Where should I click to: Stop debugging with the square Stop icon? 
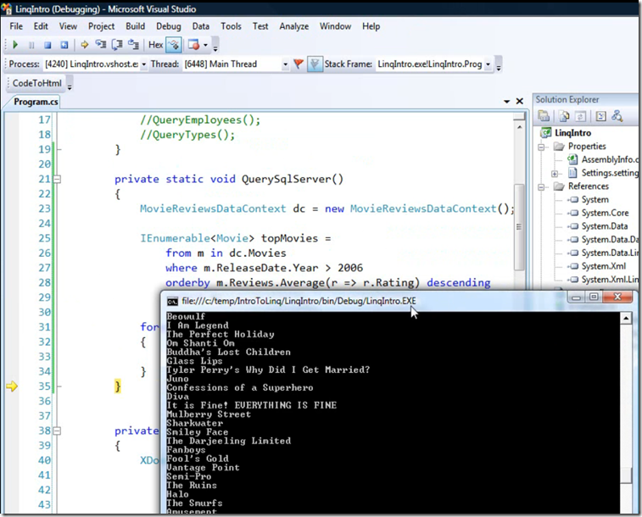click(x=47, y=45)
